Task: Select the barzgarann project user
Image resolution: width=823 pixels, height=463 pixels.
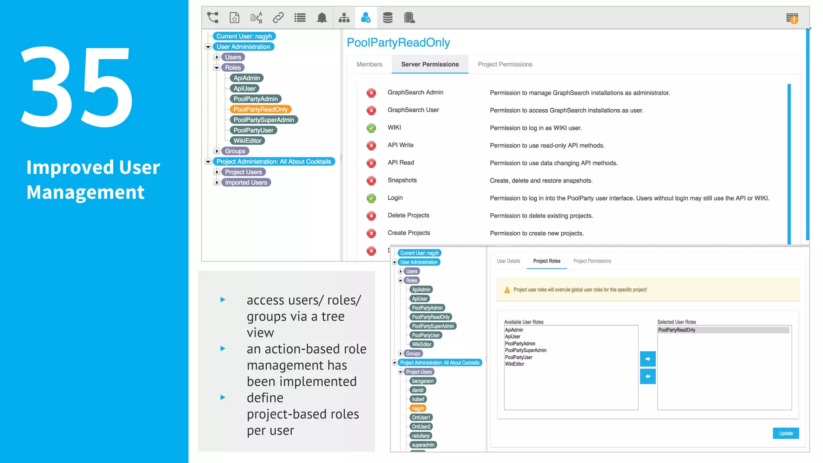Action: [x=423, y=381]
